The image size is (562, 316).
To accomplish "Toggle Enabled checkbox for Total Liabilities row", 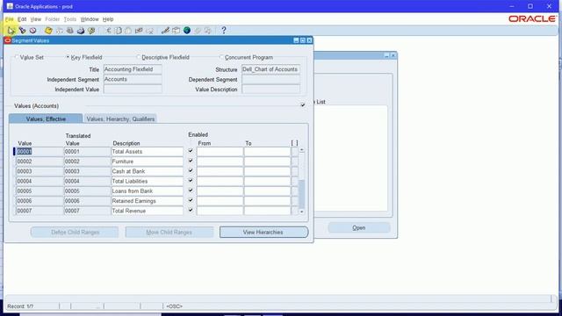I will coord(191,181).
